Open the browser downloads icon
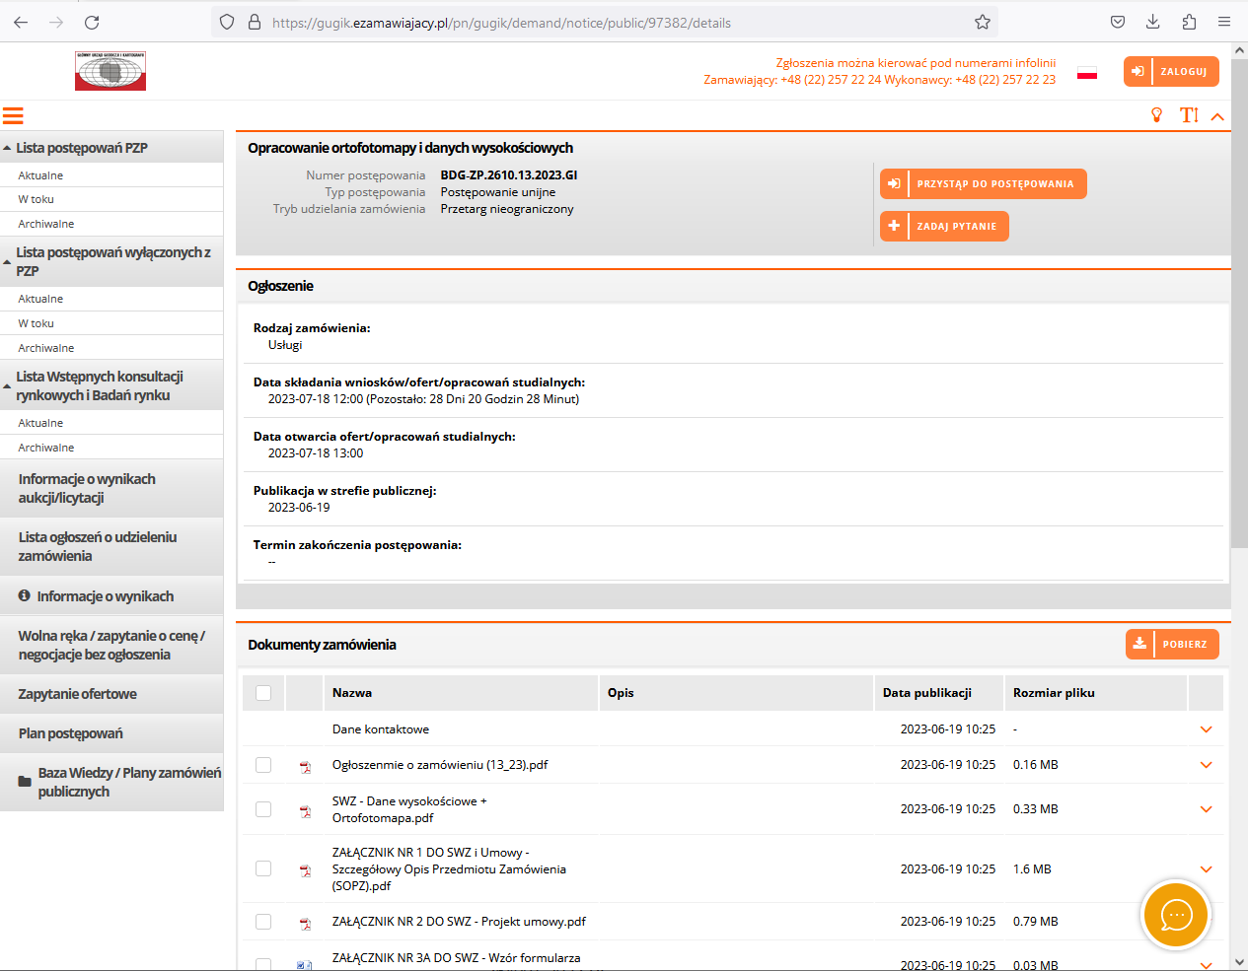 [1153, 22]
